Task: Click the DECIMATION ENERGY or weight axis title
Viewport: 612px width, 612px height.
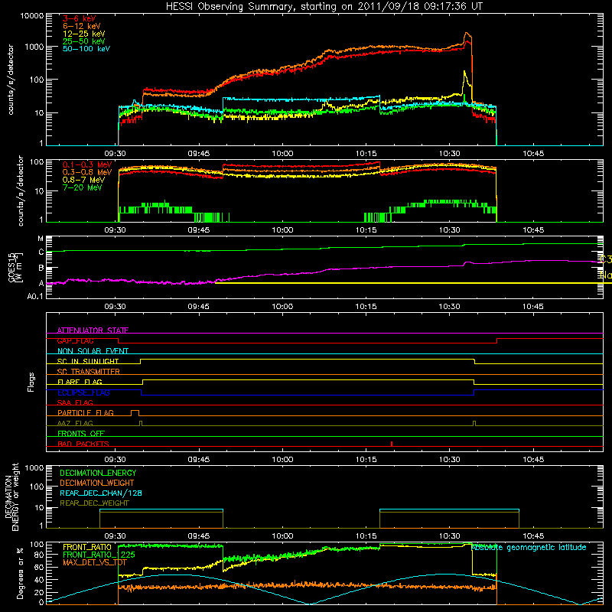Action: coord(11,496)
